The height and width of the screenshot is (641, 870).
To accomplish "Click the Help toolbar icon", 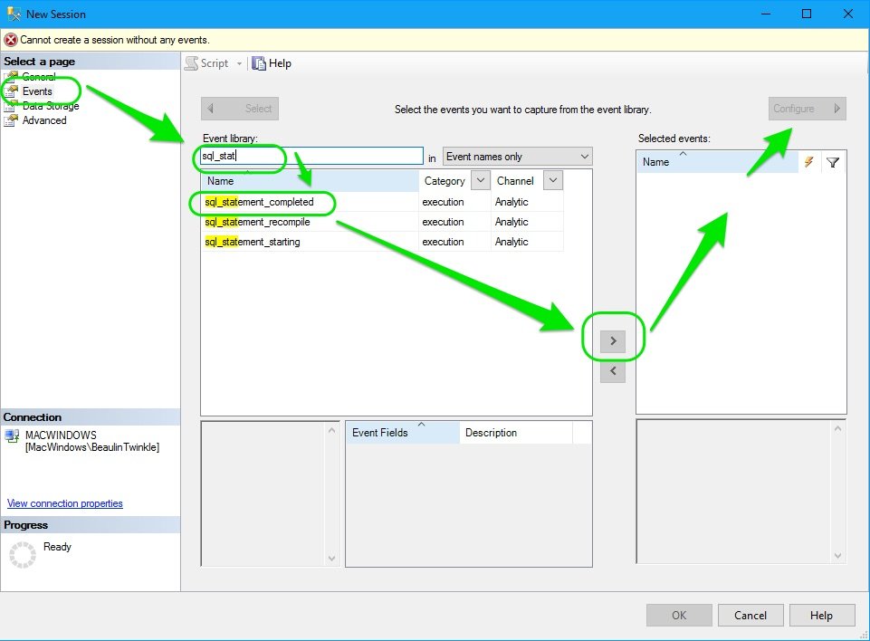I will 258,63.
